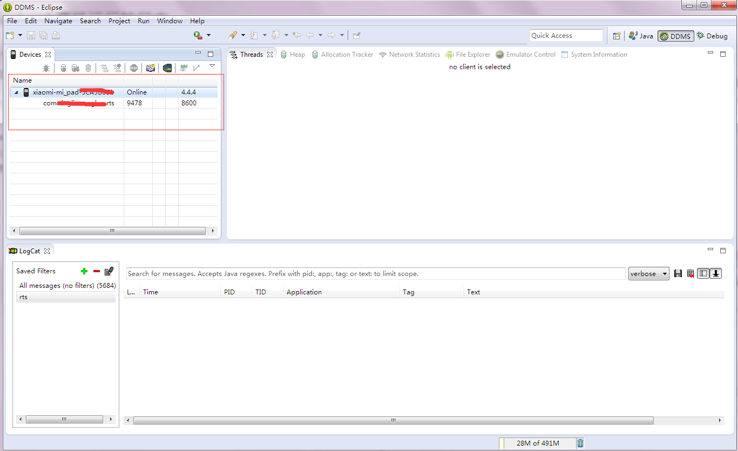Switch to the Allocation Tracker tab

pos(342,55)
